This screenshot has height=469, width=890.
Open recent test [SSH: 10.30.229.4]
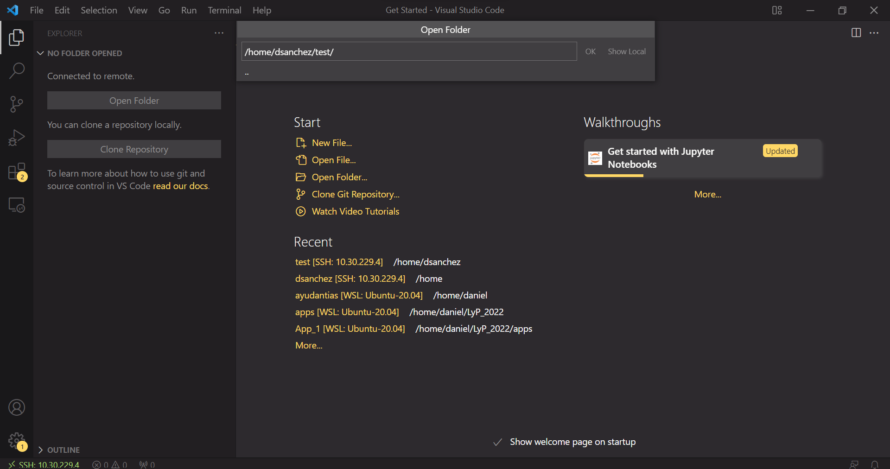point(339,262)
